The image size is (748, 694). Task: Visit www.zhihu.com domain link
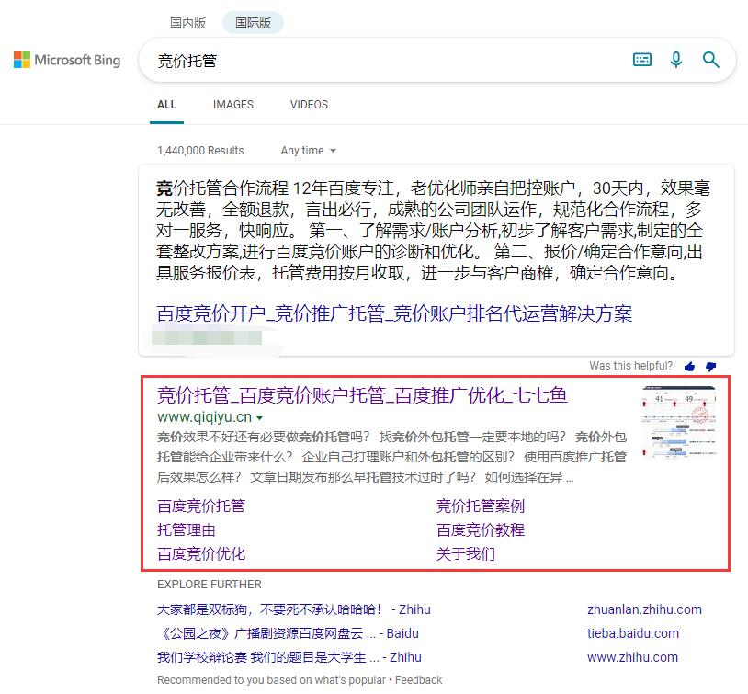click(632, 657)
